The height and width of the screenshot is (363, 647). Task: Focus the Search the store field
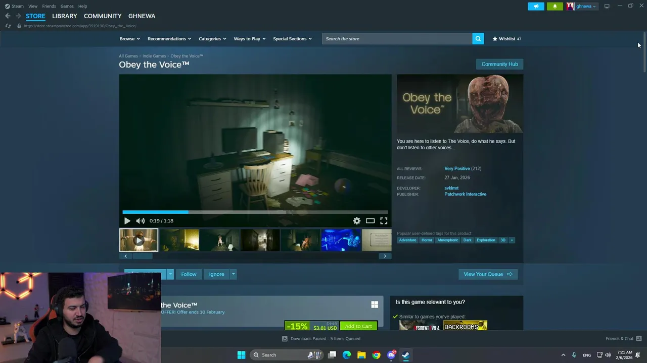tap(397, 39)
